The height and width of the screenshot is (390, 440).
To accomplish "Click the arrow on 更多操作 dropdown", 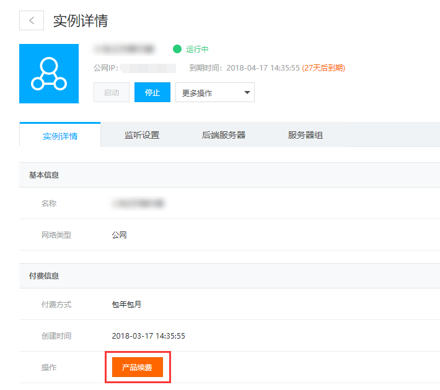I will click(247, 92).
